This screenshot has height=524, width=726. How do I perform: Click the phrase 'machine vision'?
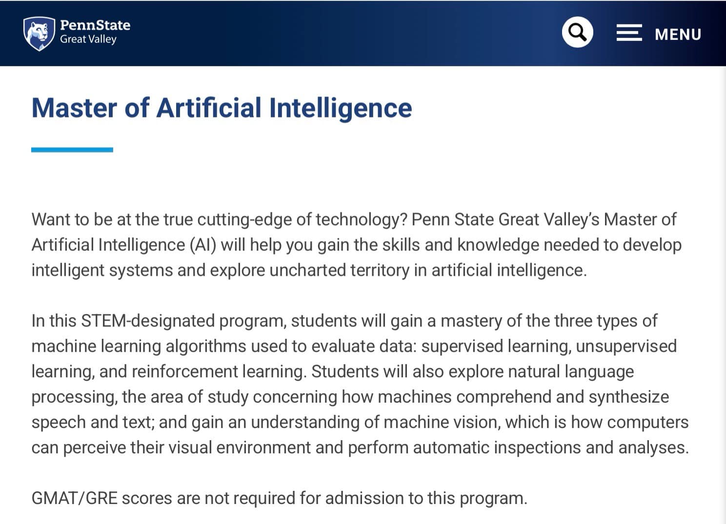[x=440, y=422]
